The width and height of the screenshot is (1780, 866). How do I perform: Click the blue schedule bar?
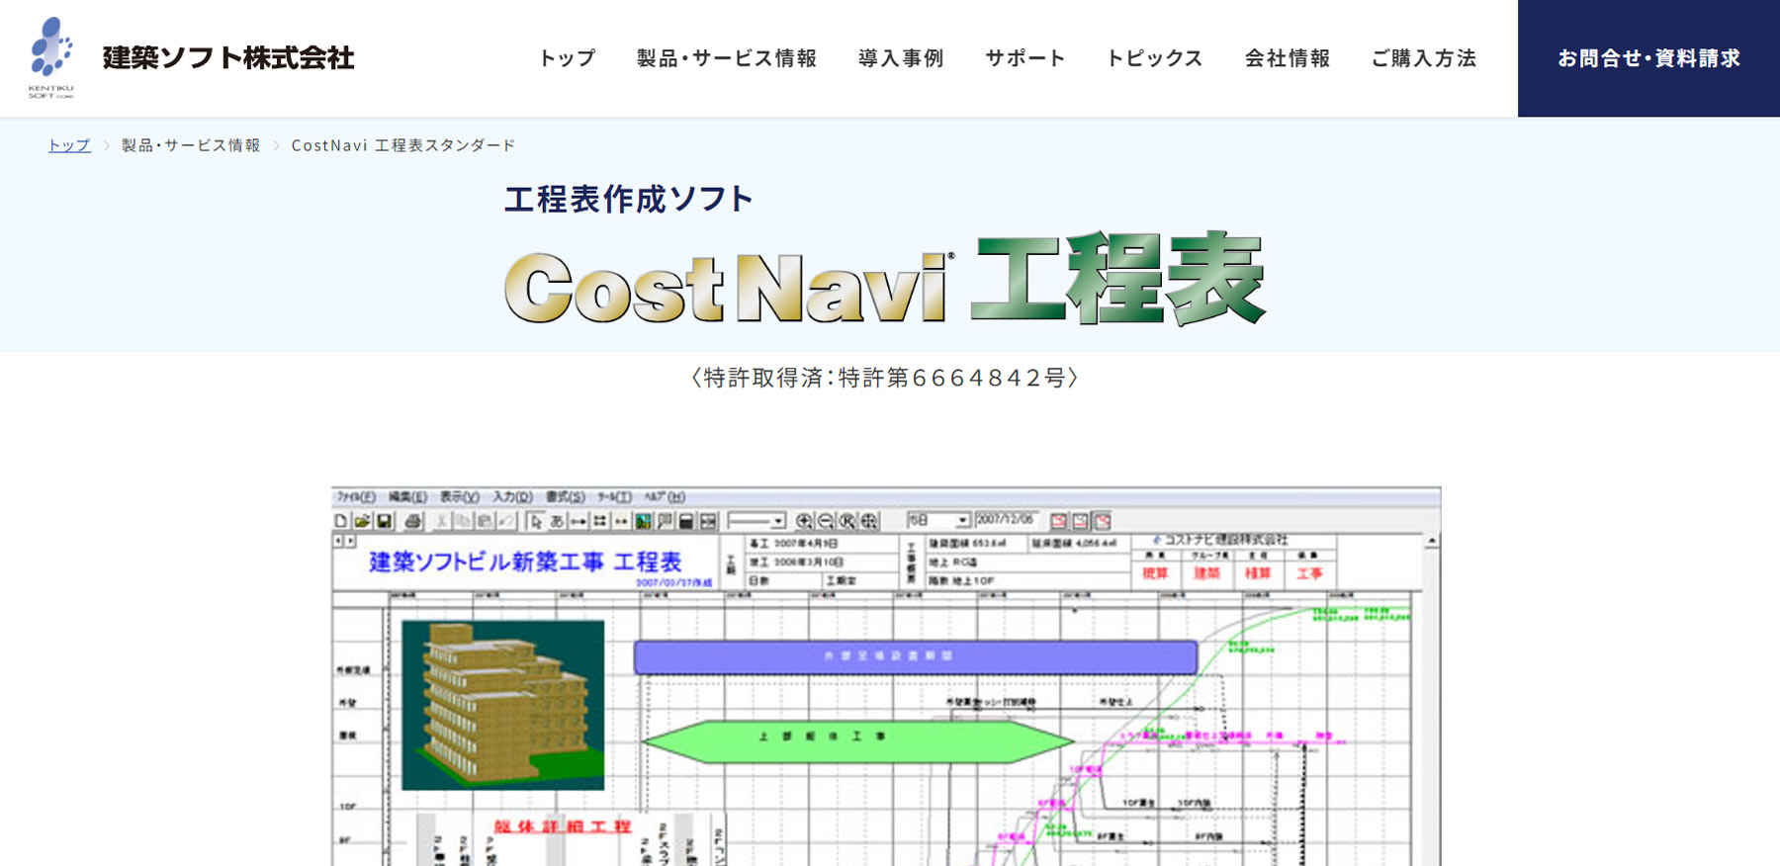click(916, 656)
